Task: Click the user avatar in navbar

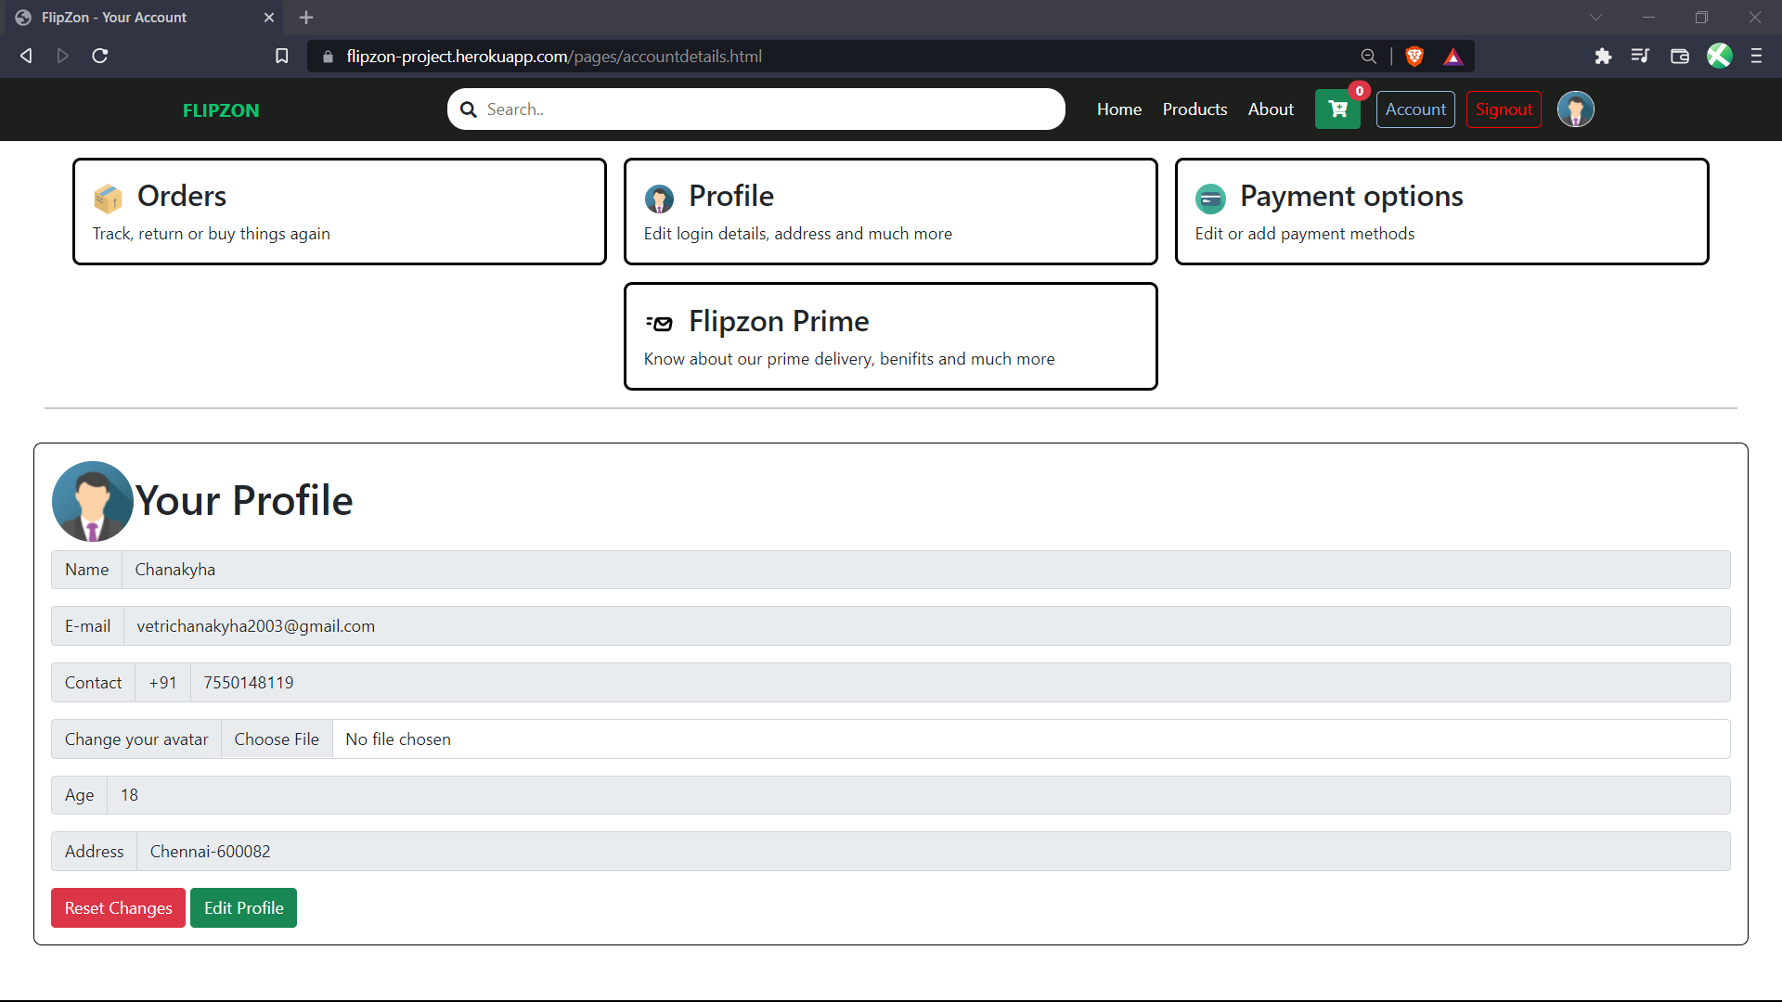Action: pyautogui.click(x=1575, y=109)
